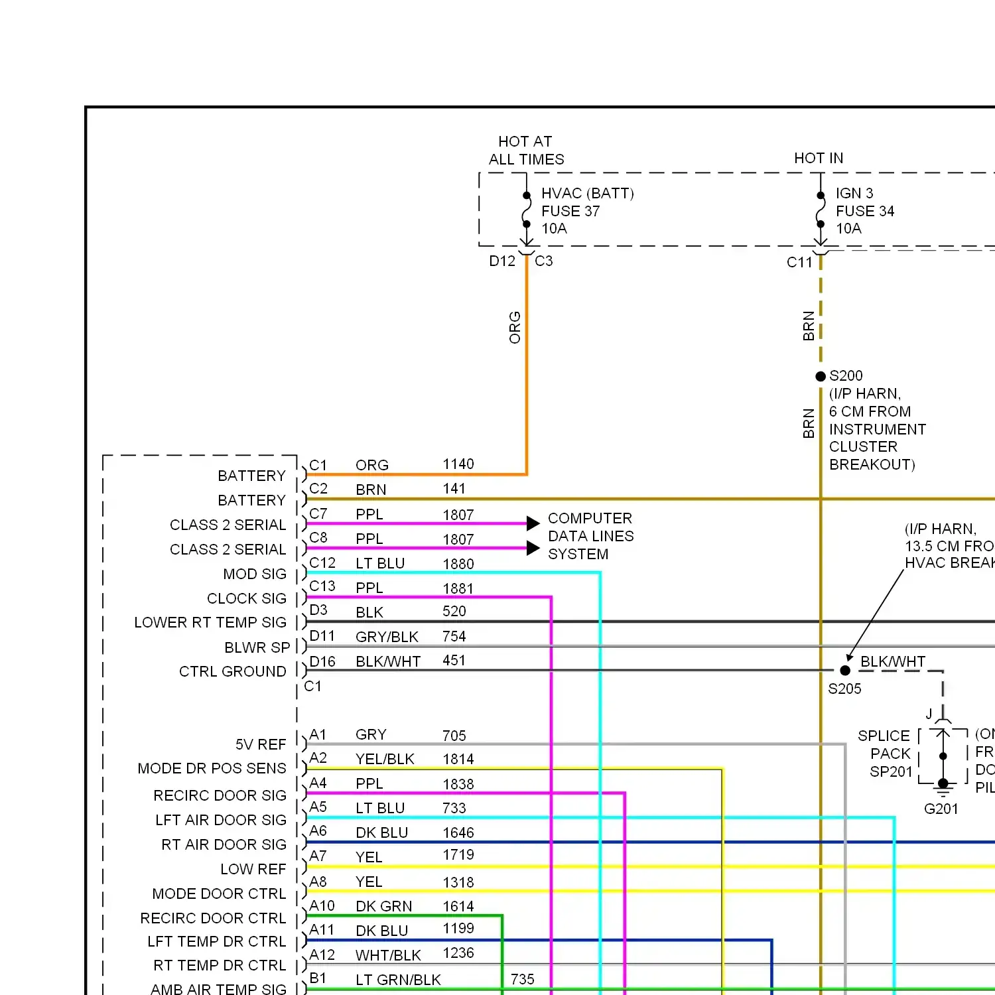The width and height of the screenshot is (995, 995).
Task: Click wire number '1838'
Action: point(458,784)
